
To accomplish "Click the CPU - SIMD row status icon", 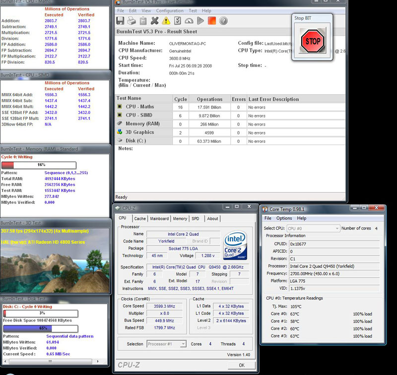I will click(x=120, y=115).
